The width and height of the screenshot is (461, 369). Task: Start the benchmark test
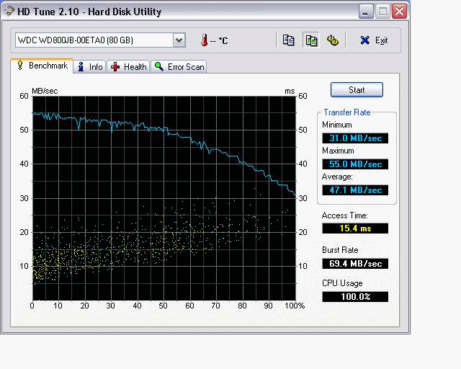(357, 90)
